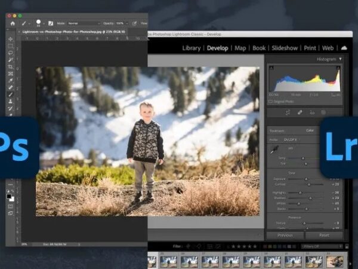This screenshot has width=358, height=269.
Task: Toggle the blue color label filter
Action: click(280, 246)
